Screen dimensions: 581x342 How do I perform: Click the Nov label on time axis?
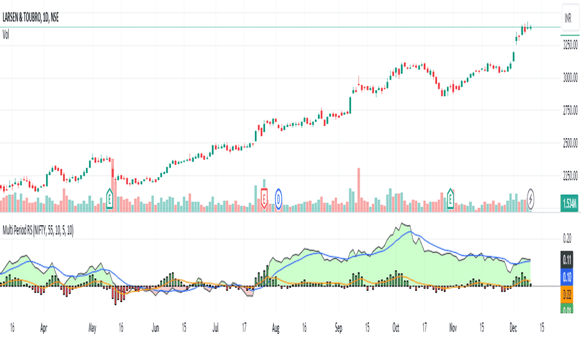pyautogui.click(x=453, y=328)
